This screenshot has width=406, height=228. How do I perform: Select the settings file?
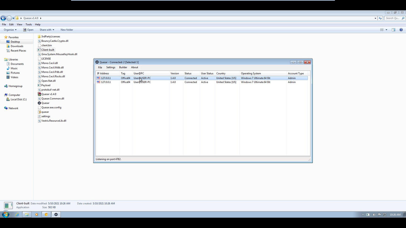click(x=44, y=116)
